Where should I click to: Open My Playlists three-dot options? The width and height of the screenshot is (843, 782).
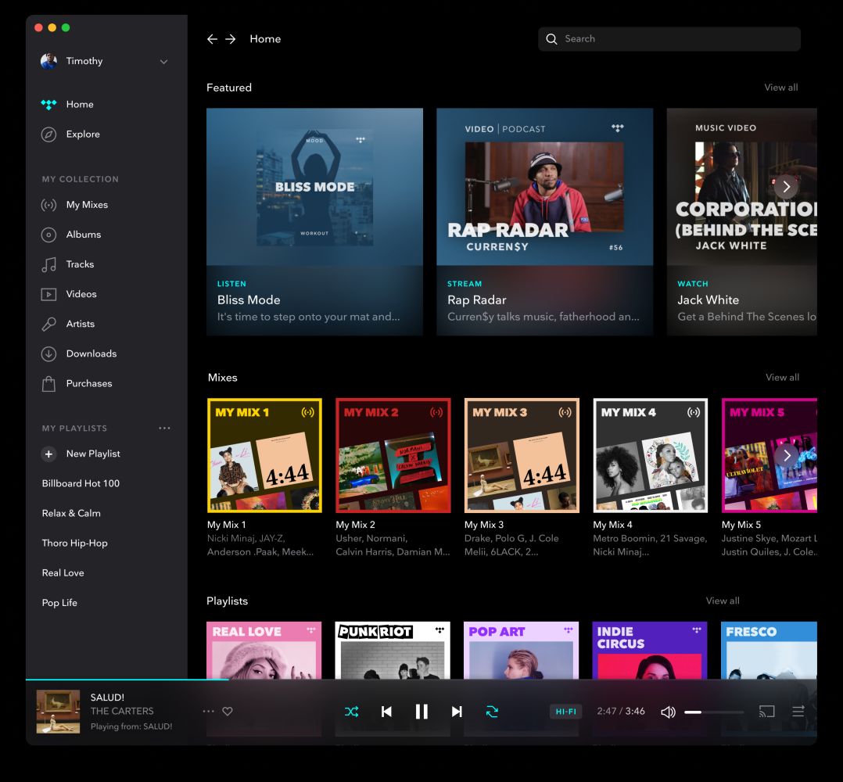click(164, 429)
